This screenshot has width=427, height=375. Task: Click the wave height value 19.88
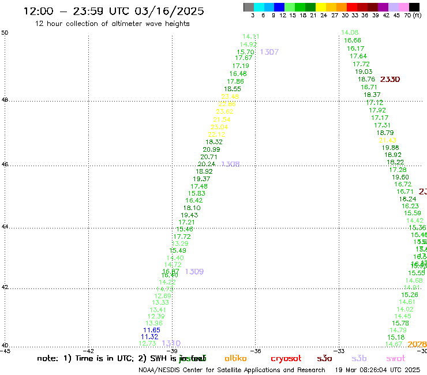pyautogui.click(x=390, y=148)
